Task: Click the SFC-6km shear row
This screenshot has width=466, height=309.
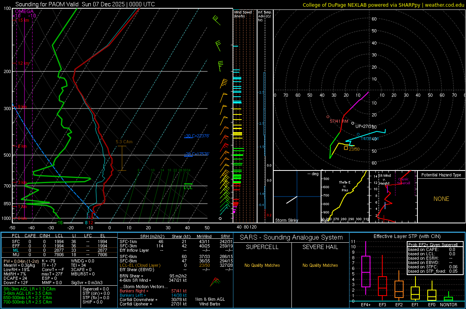Action: (x=176, y=257)
